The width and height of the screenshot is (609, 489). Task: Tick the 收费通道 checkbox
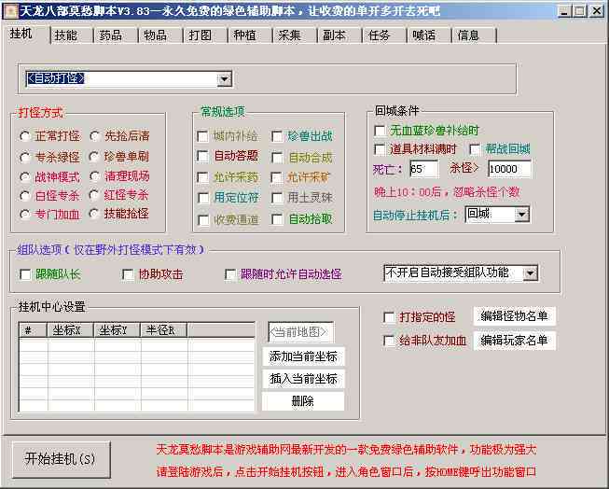pyautogui.click(x=203, y=220)
